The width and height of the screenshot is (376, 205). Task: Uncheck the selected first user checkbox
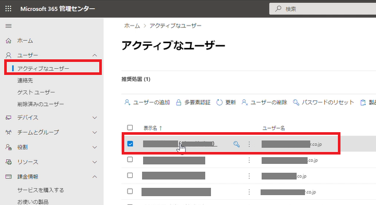coord(130,144)
